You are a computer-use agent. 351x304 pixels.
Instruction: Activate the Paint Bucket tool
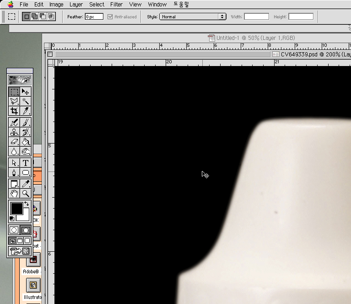(x=26, y=142)
